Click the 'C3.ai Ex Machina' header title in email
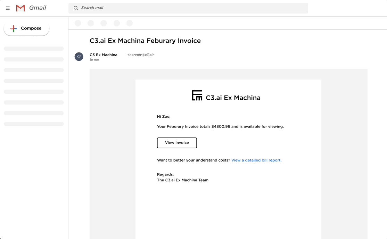 coord(233,98)
